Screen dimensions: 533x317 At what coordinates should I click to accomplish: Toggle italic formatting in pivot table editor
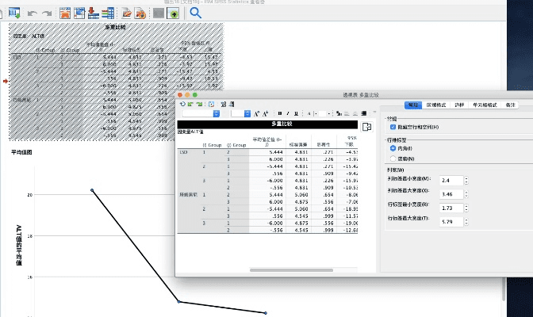(287, 113)
